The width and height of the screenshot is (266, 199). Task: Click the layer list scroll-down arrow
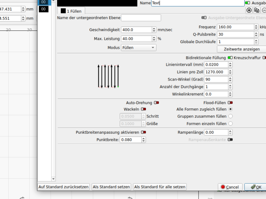(x=54, y=179)
